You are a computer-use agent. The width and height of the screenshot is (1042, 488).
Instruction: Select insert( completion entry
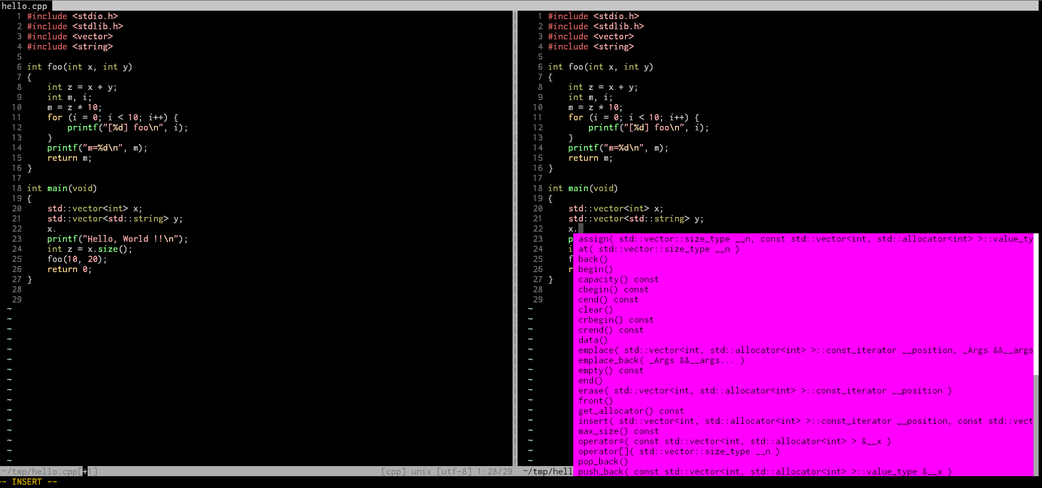(x=803, y=421)
